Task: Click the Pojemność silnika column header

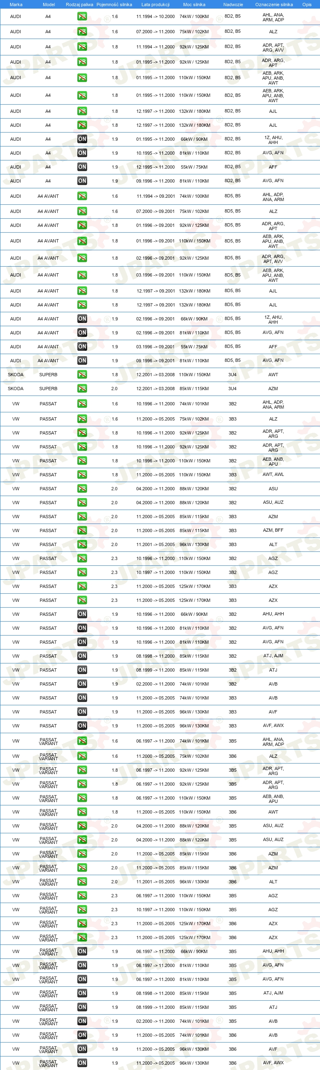Action: (x=115, y=5)
